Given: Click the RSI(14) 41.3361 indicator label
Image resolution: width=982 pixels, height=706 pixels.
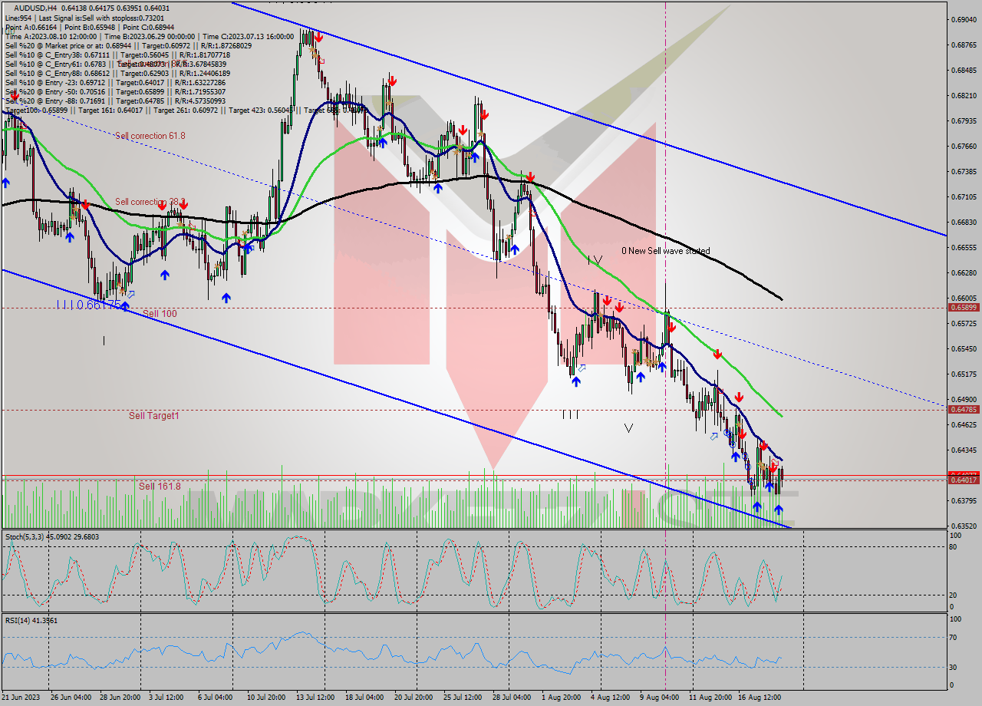Looking at the screenshot, I should pyautogui.click(x=31, y=620).
